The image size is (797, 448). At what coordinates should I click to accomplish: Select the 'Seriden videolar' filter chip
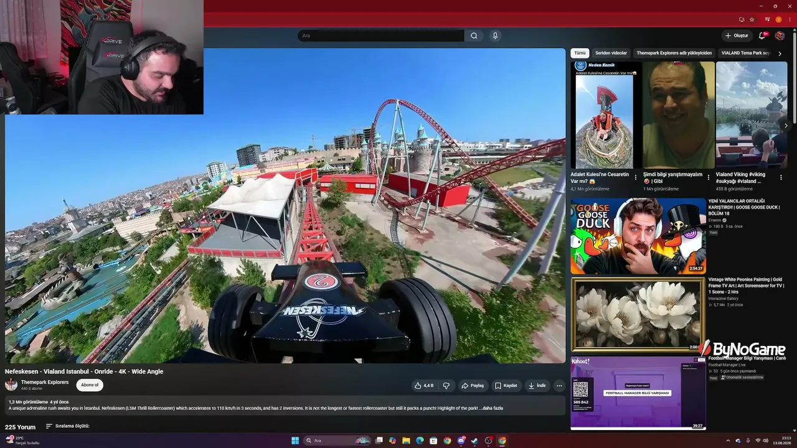point(611,54)
